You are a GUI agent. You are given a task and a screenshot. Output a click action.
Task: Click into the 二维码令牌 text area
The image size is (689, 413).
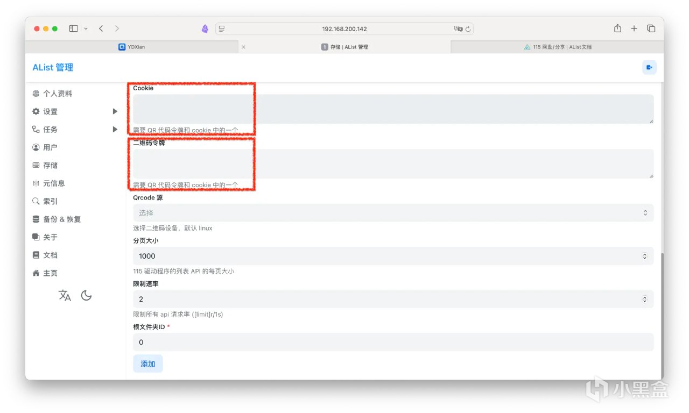click(393, 163)
